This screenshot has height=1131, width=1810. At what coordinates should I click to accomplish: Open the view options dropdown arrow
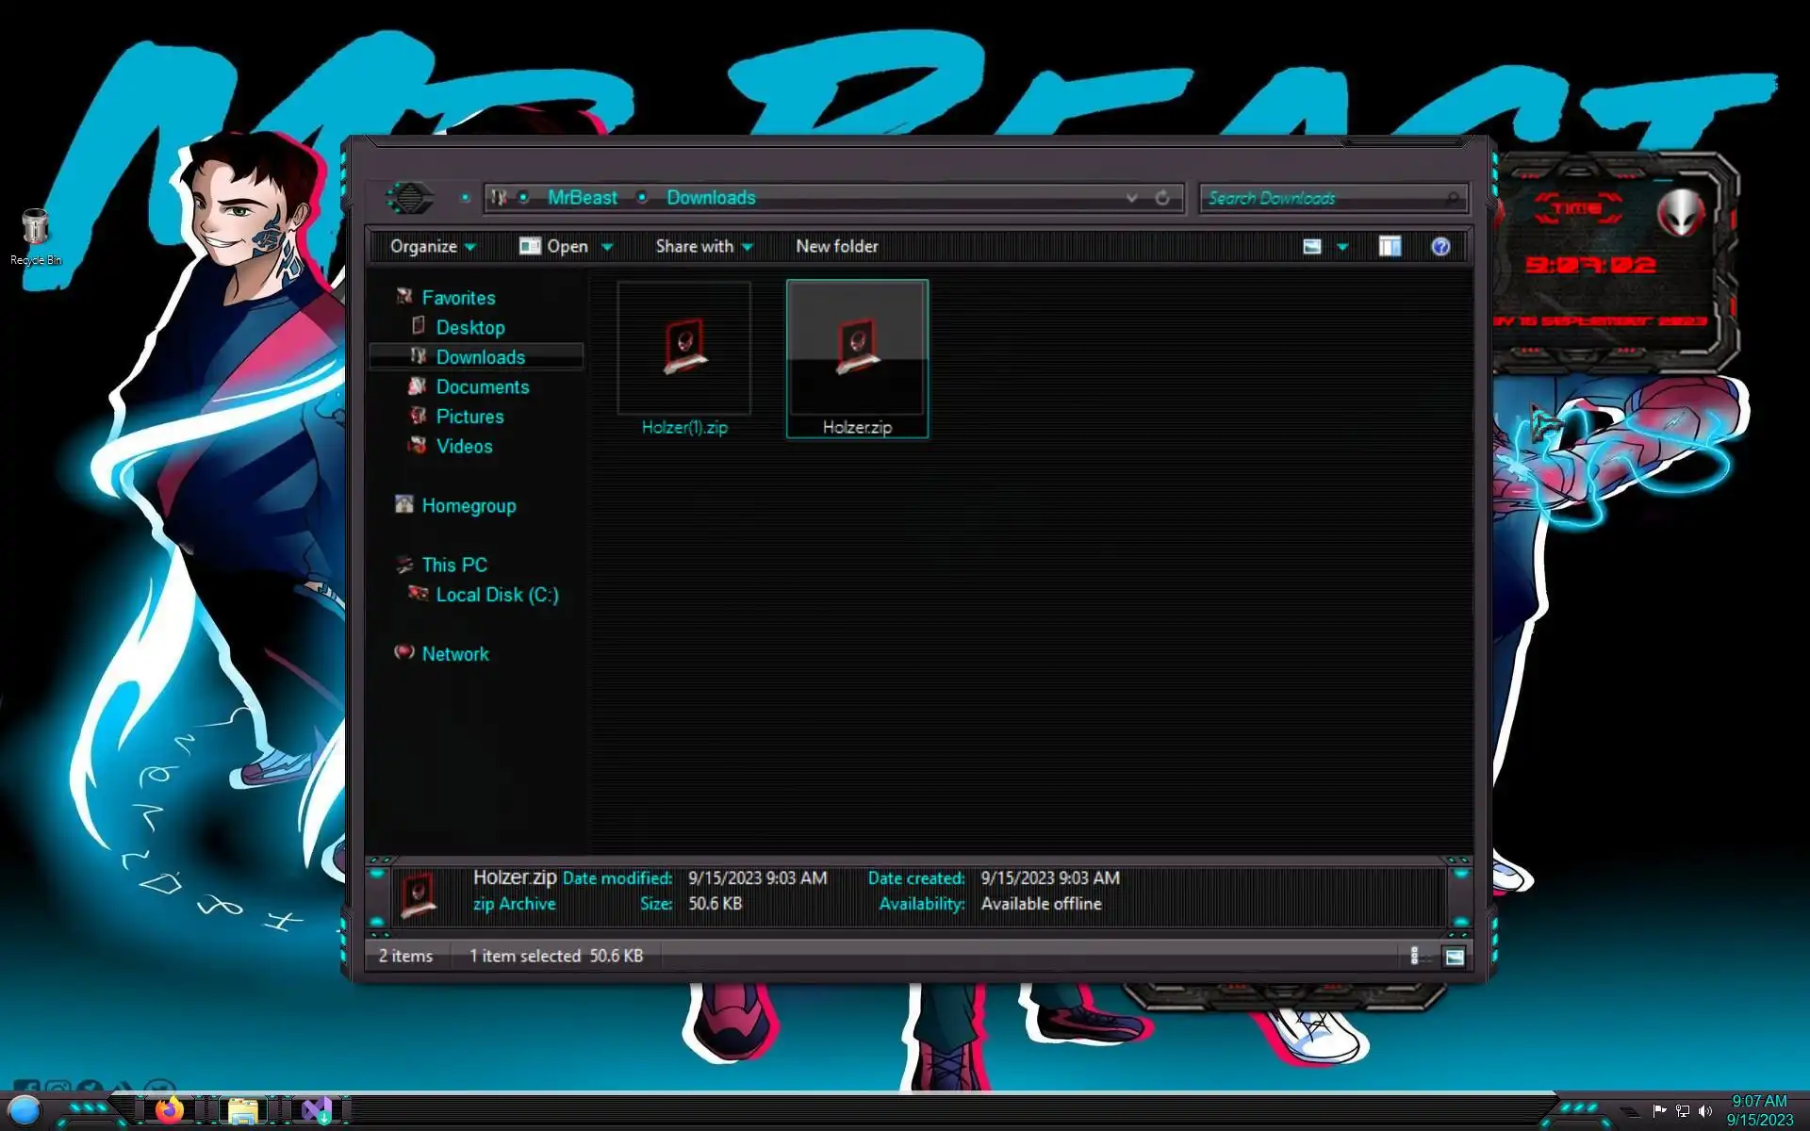(1342, 247)
